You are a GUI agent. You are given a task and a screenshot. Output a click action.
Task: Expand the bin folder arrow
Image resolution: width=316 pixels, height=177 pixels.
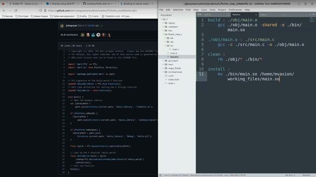tap(165, 38)
